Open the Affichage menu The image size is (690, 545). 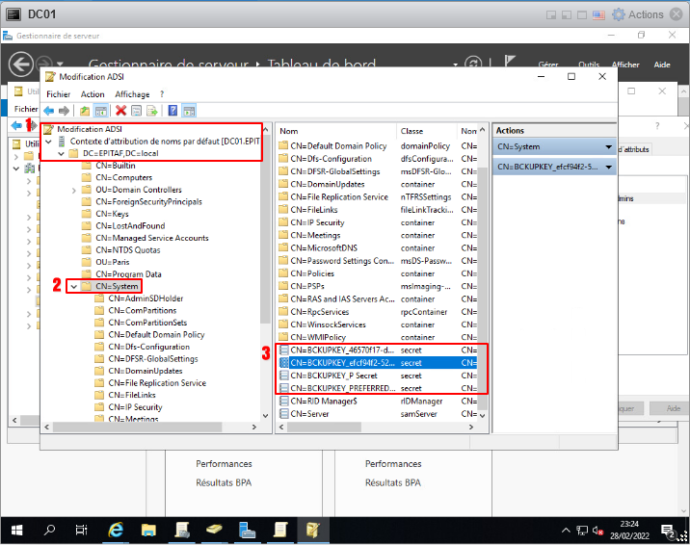point(132,94)
